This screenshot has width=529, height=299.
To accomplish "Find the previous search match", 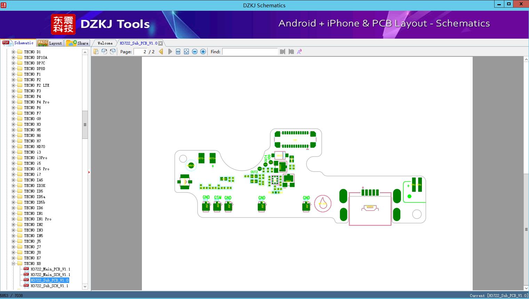I will point(282,52).
